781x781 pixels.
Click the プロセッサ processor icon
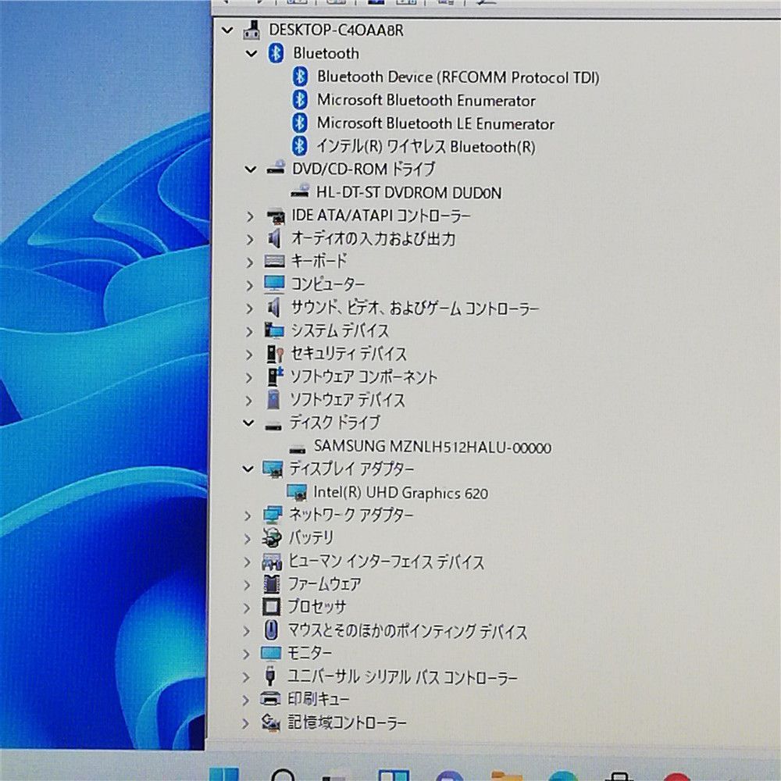click(272, 607)
